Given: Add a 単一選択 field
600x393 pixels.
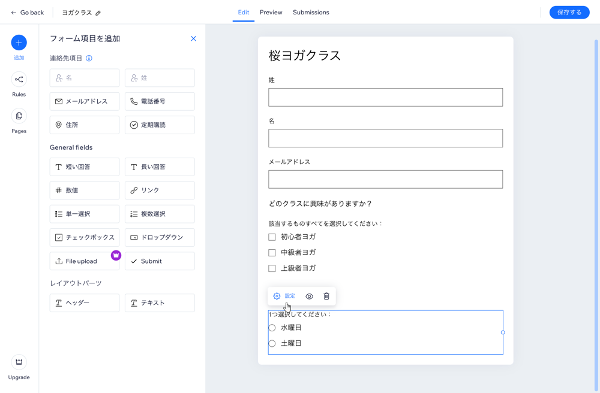Looking at the screenshot, I should (x=85, y=214).
